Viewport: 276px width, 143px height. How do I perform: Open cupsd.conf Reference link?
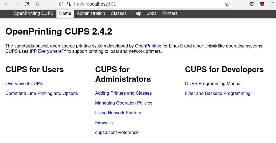tap(117, 132)
